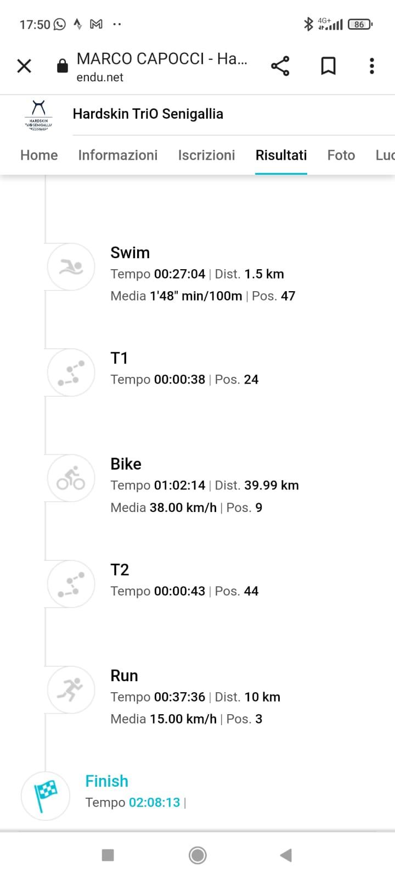The image size is (395, 879).
Task: Go to the Iscrizioni tab
Action: [206, 155]
